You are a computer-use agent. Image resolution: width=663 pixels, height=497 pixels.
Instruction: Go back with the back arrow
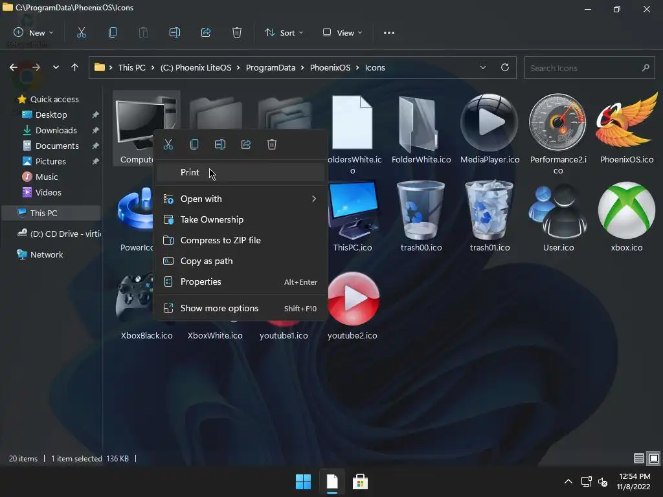pyautogui.click(x=14, y=67)
